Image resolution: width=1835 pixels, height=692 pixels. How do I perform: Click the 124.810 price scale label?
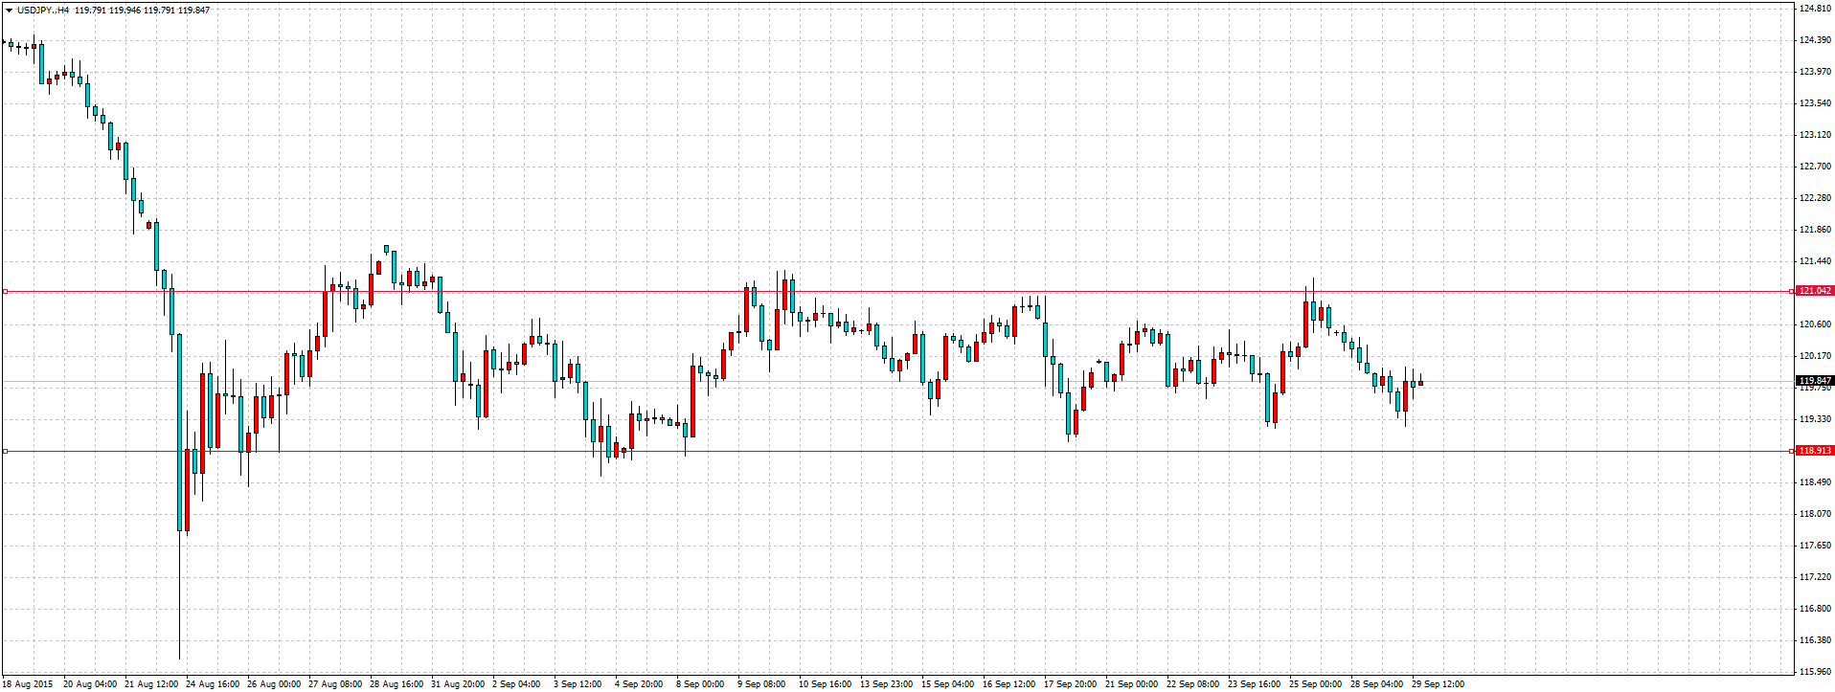[1815, 9]
